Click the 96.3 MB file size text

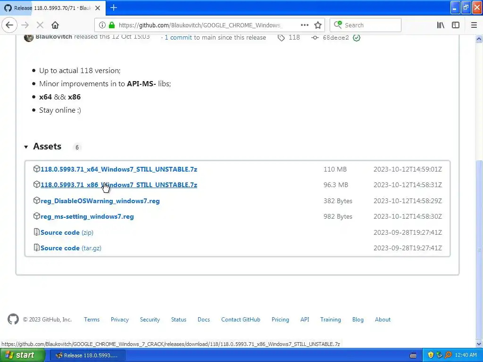pyautogui.click(x=336, y=185)
